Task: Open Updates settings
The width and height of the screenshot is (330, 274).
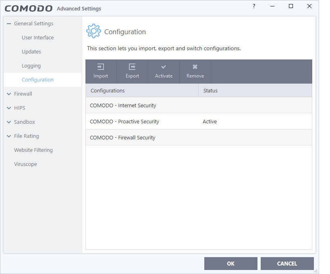Action: pyautogui.click(x=31, y=51)
